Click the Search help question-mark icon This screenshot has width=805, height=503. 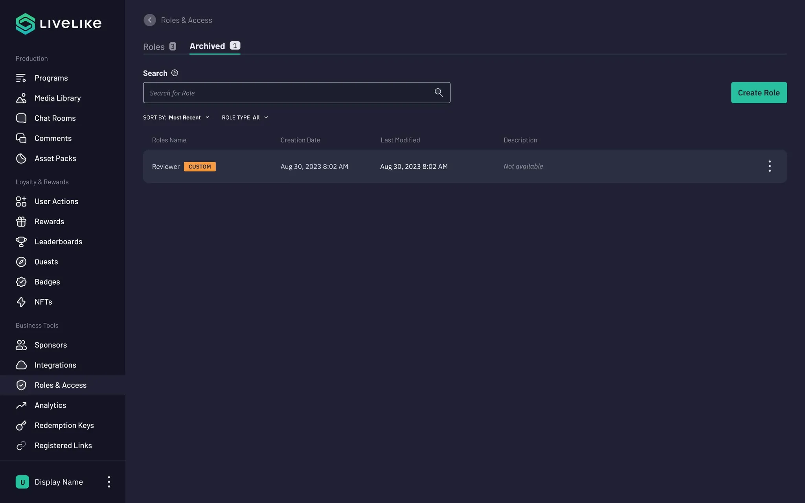tap(175, 73)
